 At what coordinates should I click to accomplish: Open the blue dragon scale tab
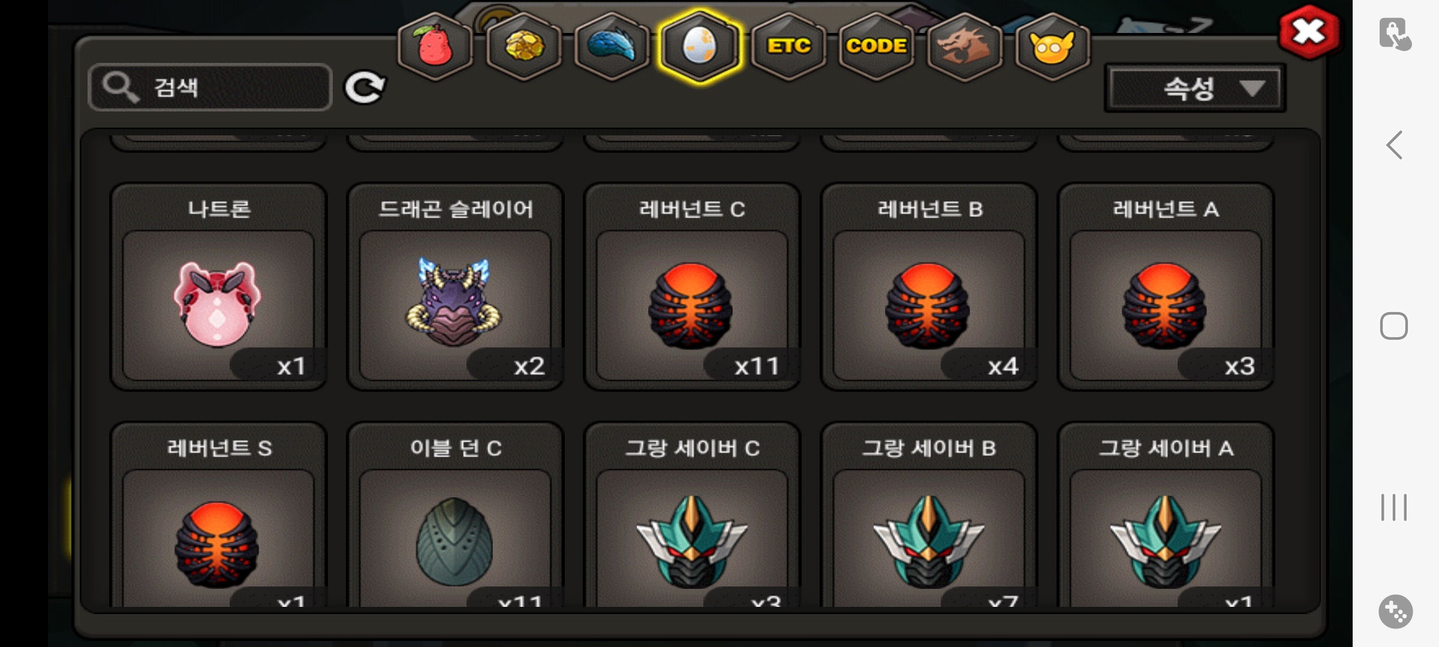tap(612, 47)
